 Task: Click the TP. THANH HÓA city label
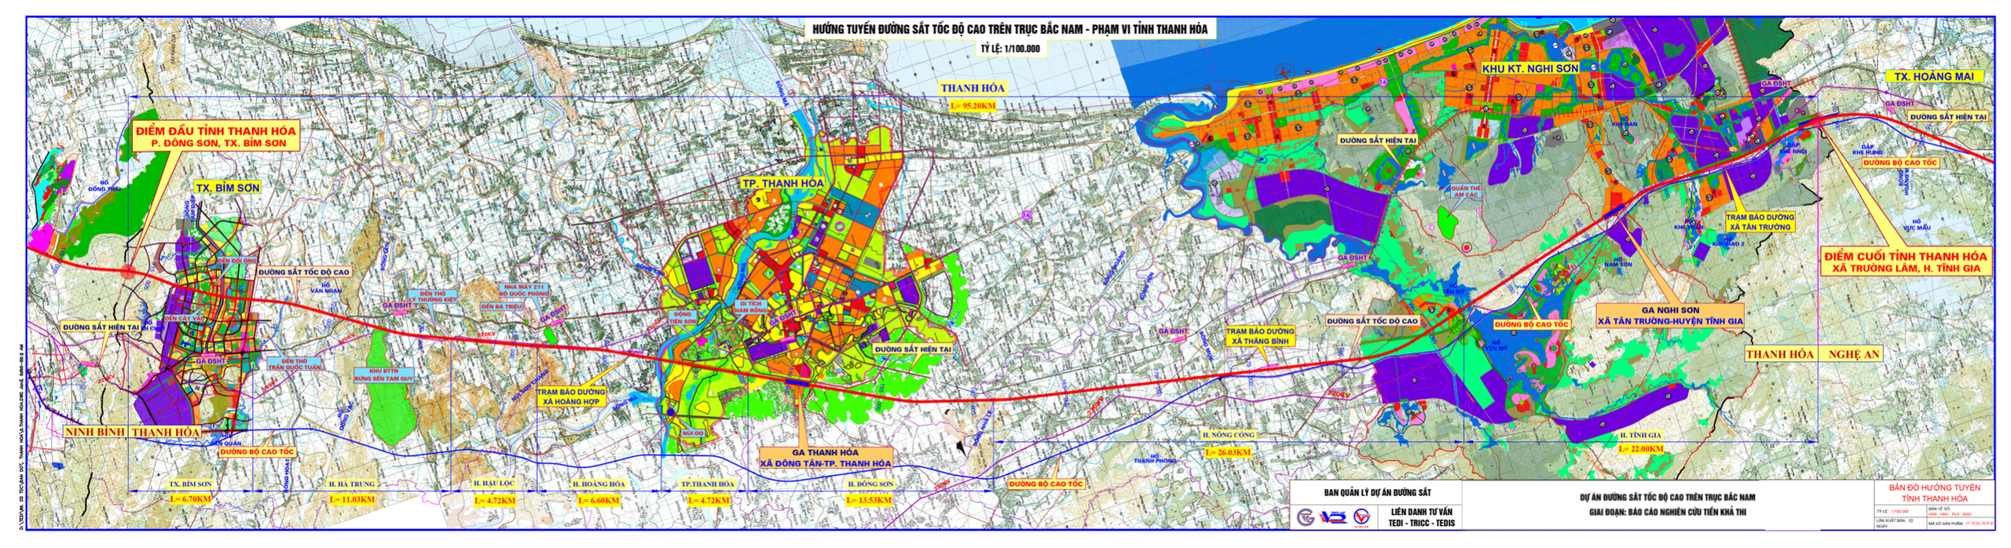782,183
